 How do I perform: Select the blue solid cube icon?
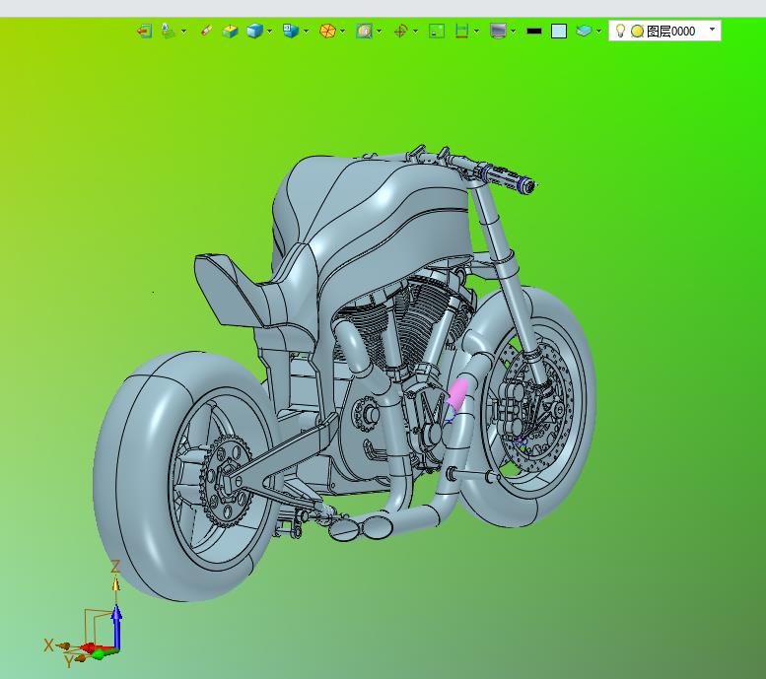click(254, 32)
